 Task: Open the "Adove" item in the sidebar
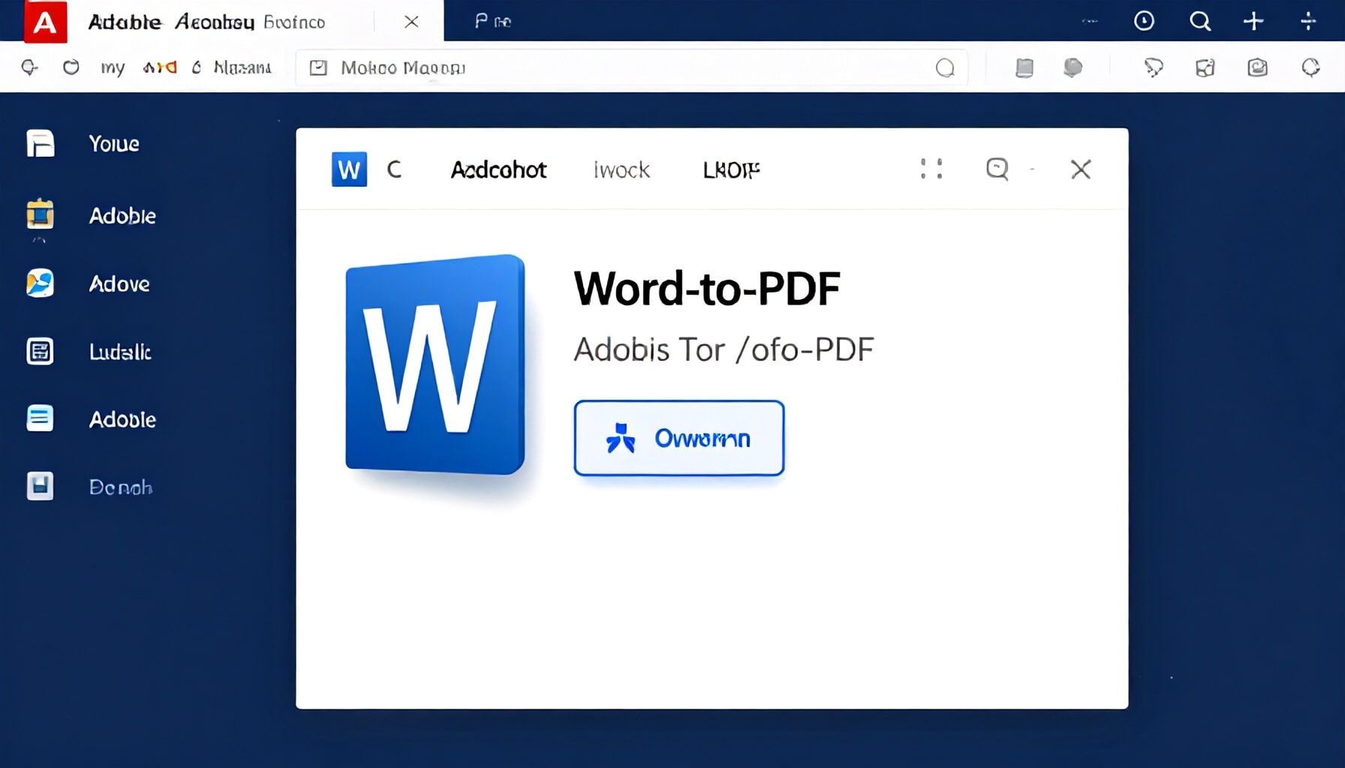pos(88,283)
